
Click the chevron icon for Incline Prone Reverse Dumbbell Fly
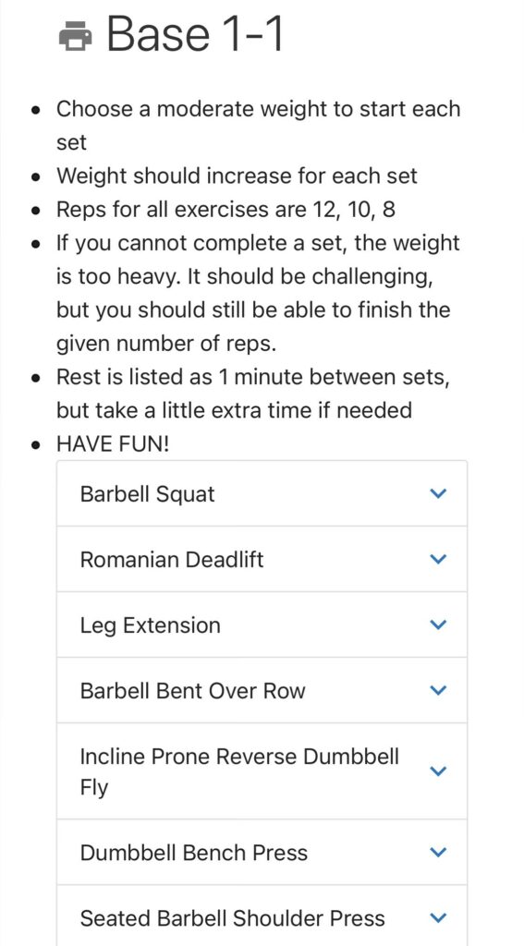(x=438, y=771)
